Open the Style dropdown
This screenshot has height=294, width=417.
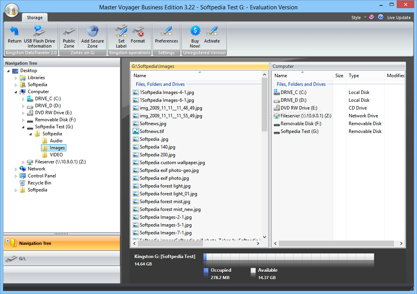(x=358, y=18)
